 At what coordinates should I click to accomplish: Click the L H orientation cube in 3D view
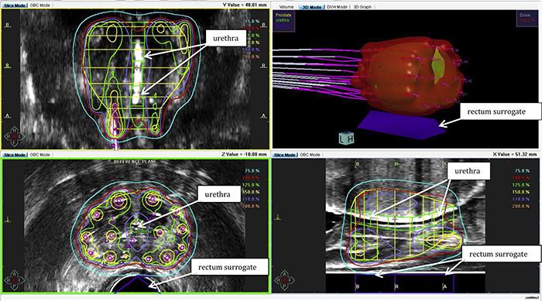tap(347, 139)
